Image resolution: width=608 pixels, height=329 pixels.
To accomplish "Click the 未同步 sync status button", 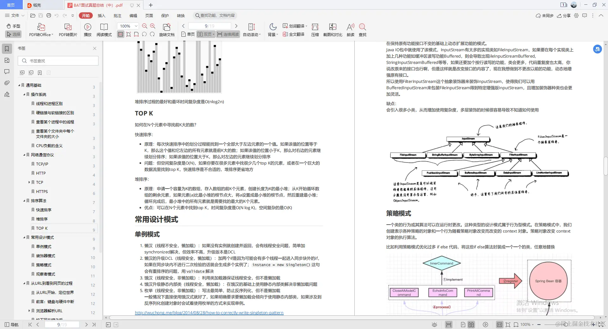I will (x=544, y=16).
